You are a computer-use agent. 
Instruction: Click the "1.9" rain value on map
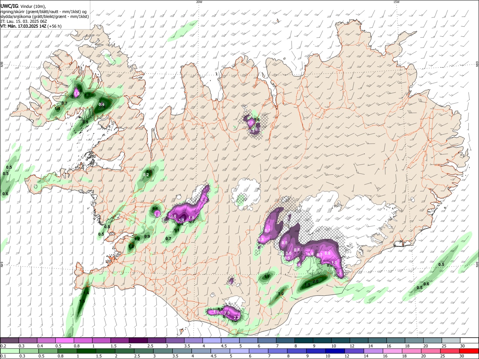click(307, 285)
